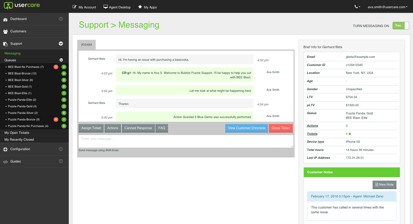Click the Close Ticket button
The image size is (413, 224).
281,128
